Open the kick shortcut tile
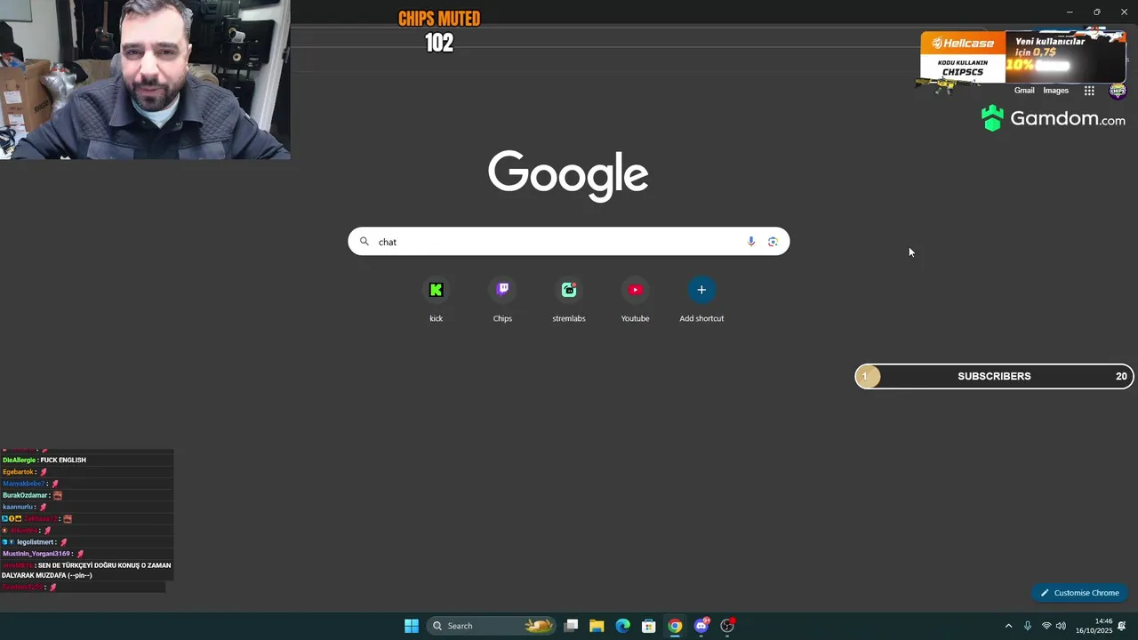The height and width of the screenshot is (640, 1138). [x=436, y=300]
